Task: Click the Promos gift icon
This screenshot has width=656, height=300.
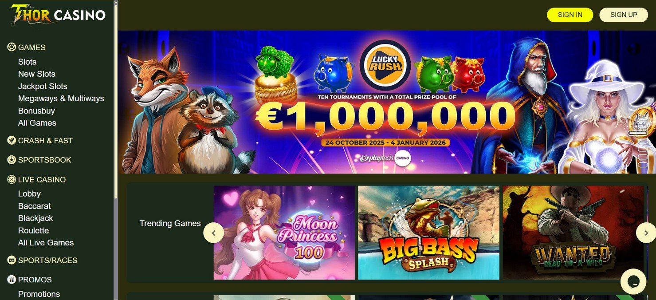Action: [12, 280]
